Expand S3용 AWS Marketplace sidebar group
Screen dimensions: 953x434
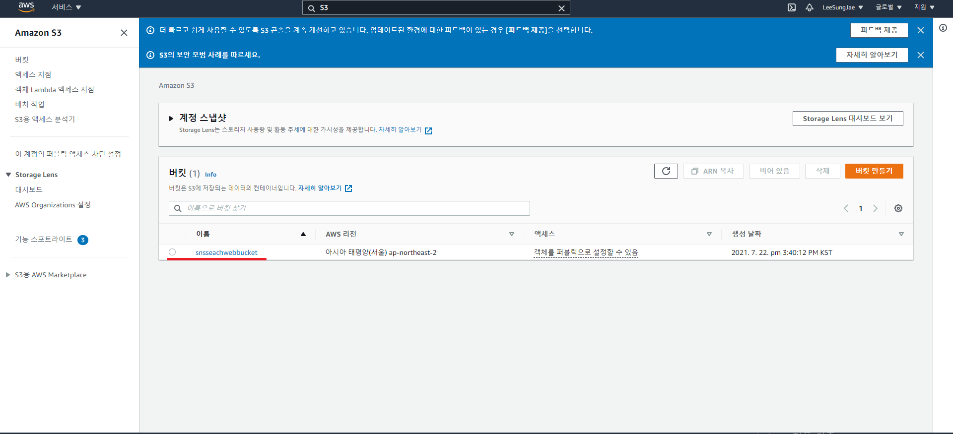click(x=8, y=275)
